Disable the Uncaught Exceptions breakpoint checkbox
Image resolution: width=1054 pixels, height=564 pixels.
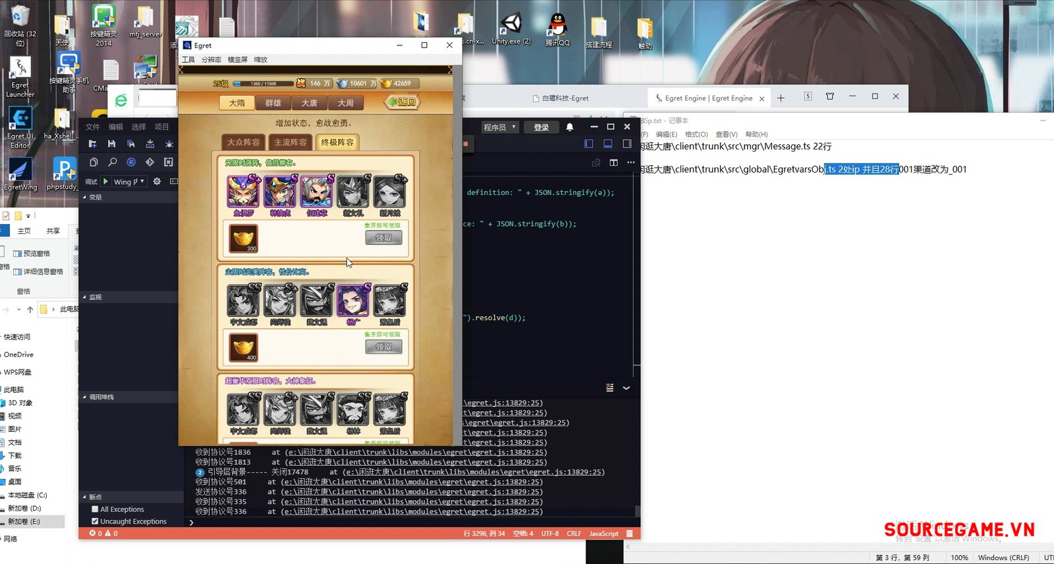95,521
